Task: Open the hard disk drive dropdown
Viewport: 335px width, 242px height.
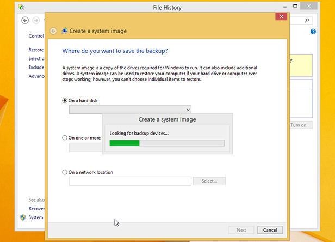Action: (x=130, y=110)
